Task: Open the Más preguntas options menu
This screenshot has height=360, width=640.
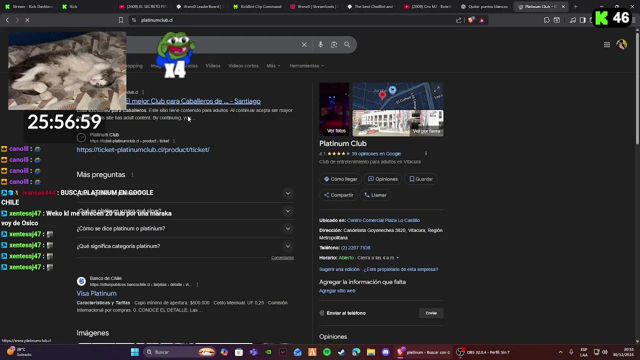Action: (132, 174)
